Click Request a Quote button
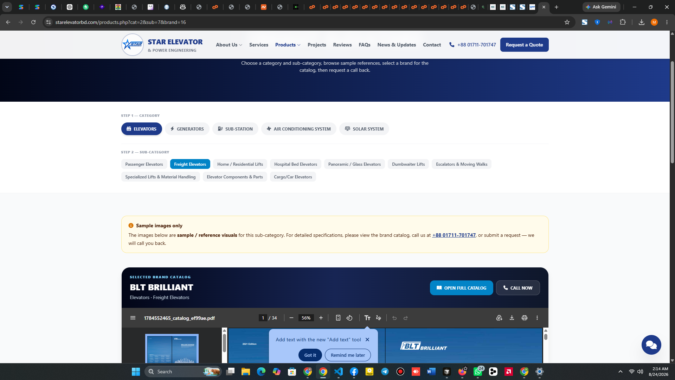The height and width of the screenshot is (380, 675). pos(524,45)
